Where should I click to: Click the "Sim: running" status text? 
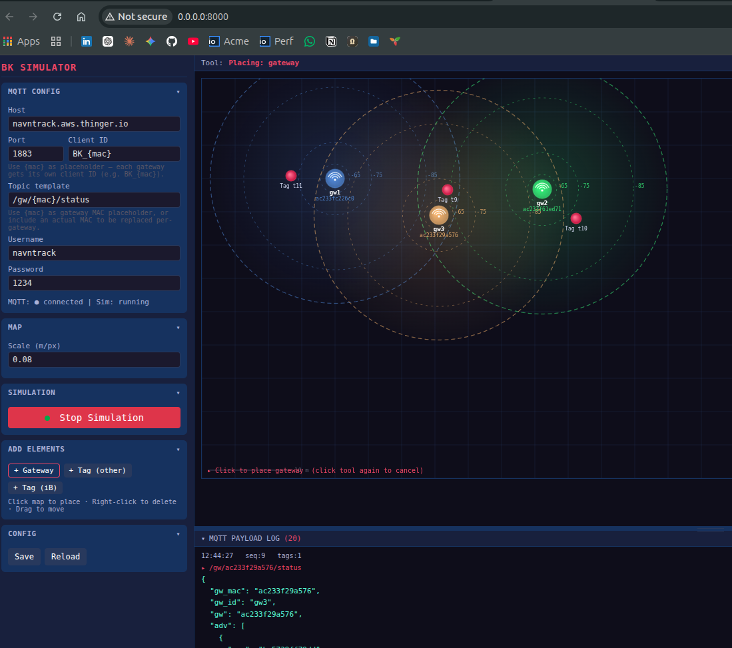coord(123,302)
